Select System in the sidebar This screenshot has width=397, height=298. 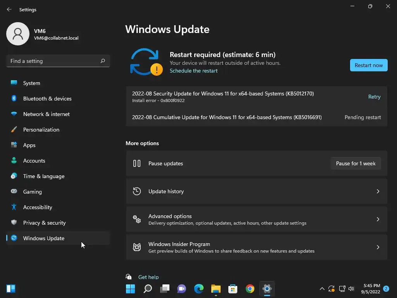[58, 83]
